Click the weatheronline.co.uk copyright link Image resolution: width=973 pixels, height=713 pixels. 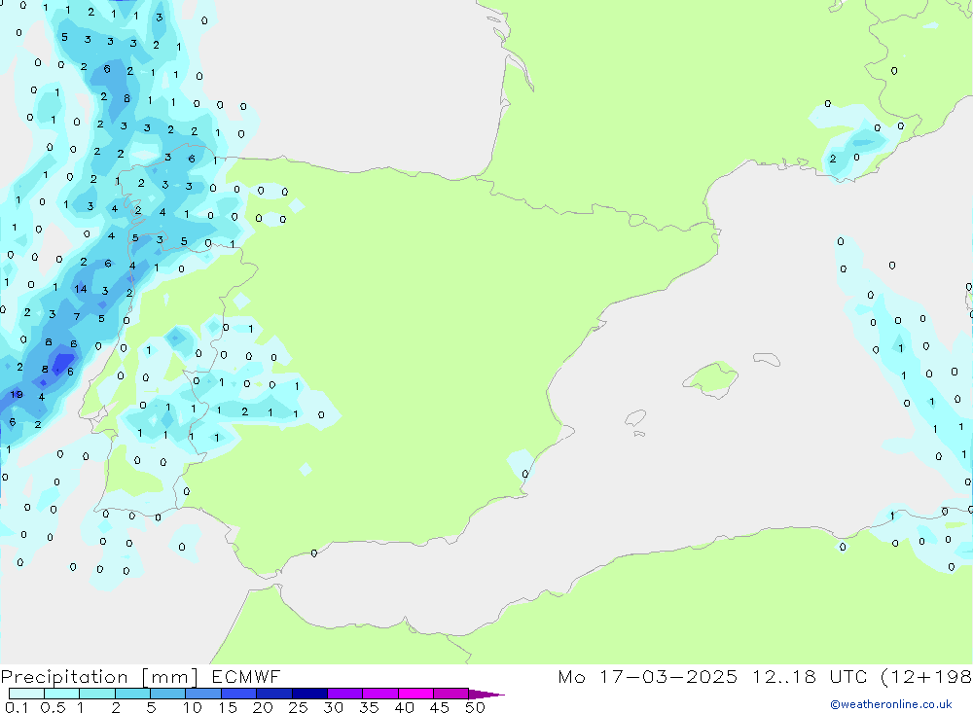[890, 704]
